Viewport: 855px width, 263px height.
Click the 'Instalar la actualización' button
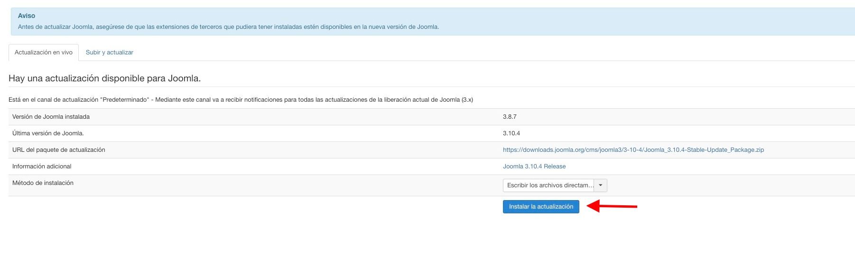point(541,207)
